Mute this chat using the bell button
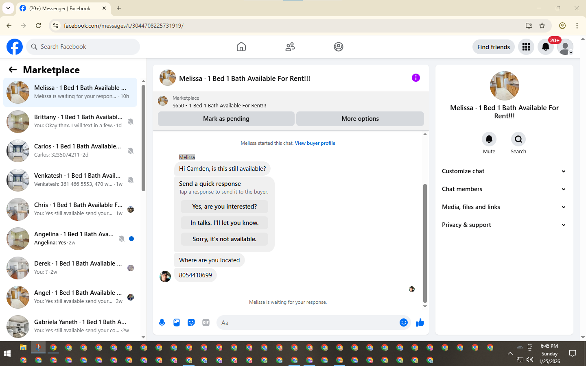Image resolution: width=586 pixels, height=366 pixels. (489, 139)
